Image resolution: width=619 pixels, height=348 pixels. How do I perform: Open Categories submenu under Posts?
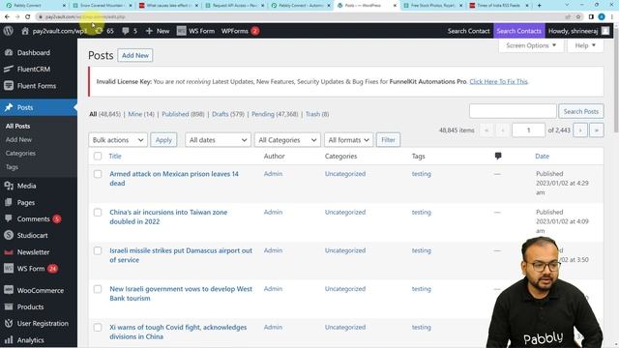pyautogui.click(x=20, y=153)
